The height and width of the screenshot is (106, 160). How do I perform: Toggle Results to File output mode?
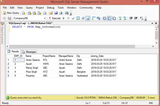tap(114, 18)
